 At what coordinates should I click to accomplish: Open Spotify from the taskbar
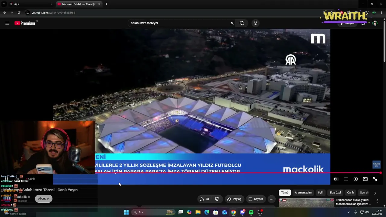coord(251,212)
